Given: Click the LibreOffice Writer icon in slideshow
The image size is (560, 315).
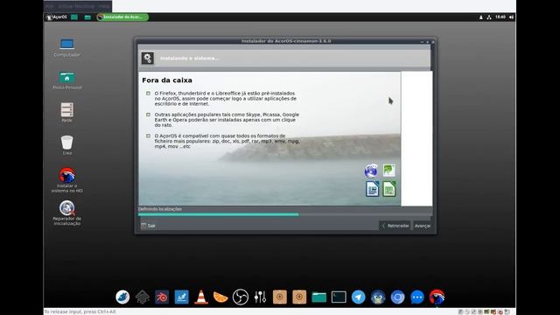Looking at the screenshot, I should 372,189.
